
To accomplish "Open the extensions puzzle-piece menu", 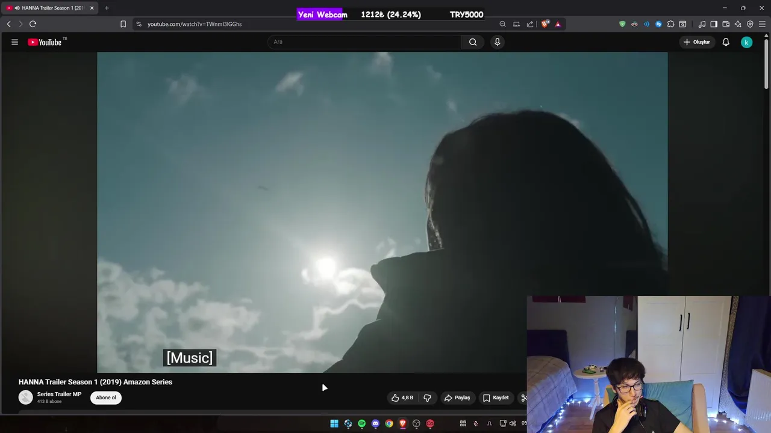I will (x=670, y=24).
